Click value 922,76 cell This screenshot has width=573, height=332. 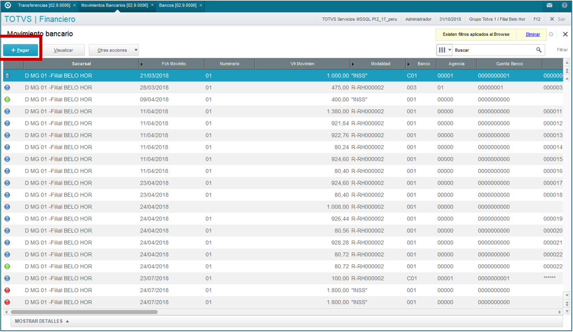click(340, 135)
